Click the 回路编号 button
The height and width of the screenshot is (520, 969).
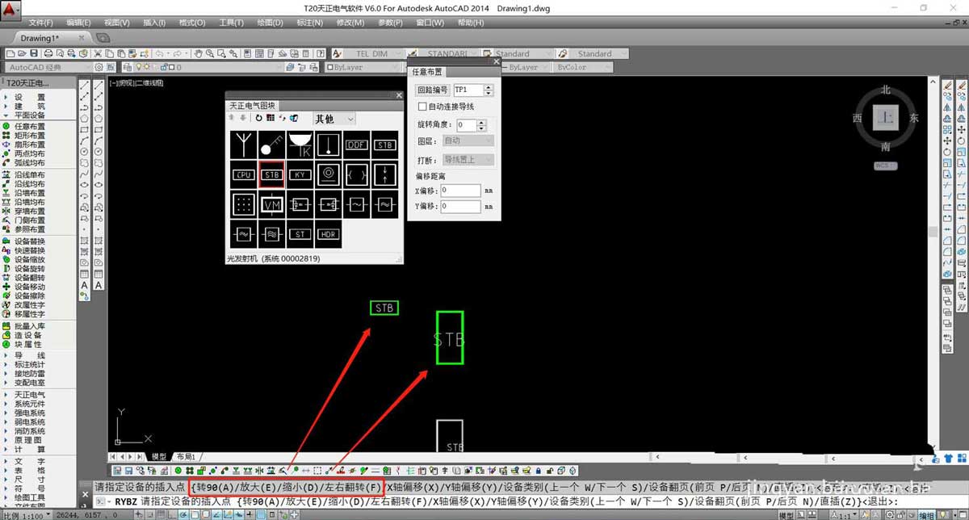(432, 90)
